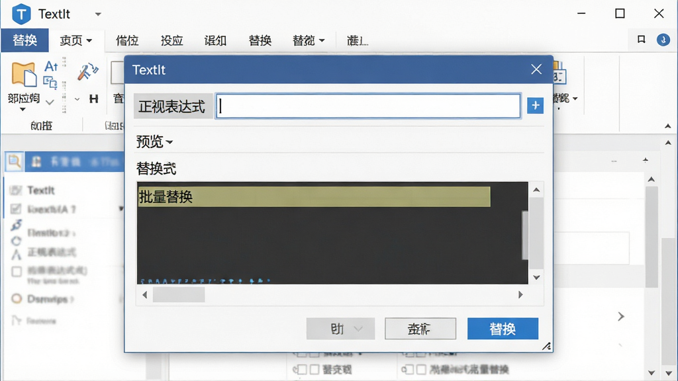Click the TextIt app logo in title bar

(21, 14)
